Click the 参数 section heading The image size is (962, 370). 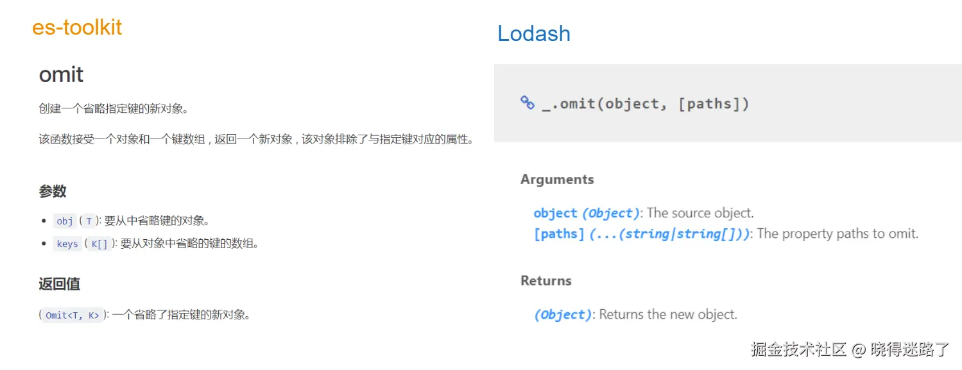53,191
